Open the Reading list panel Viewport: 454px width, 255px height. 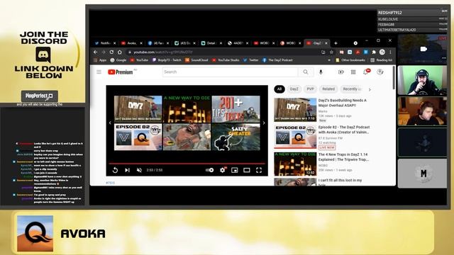pyautogui.click(x=382, y=60)
